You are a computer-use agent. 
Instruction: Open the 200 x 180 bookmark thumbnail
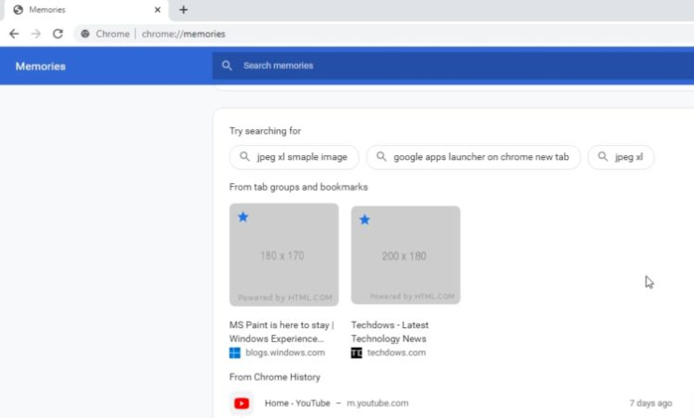tap(405, 254)
